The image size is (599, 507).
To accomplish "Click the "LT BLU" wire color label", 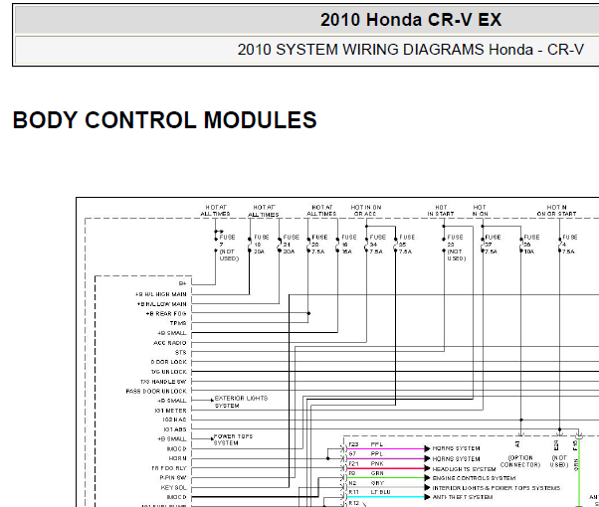I will click(x=380, y=492).
